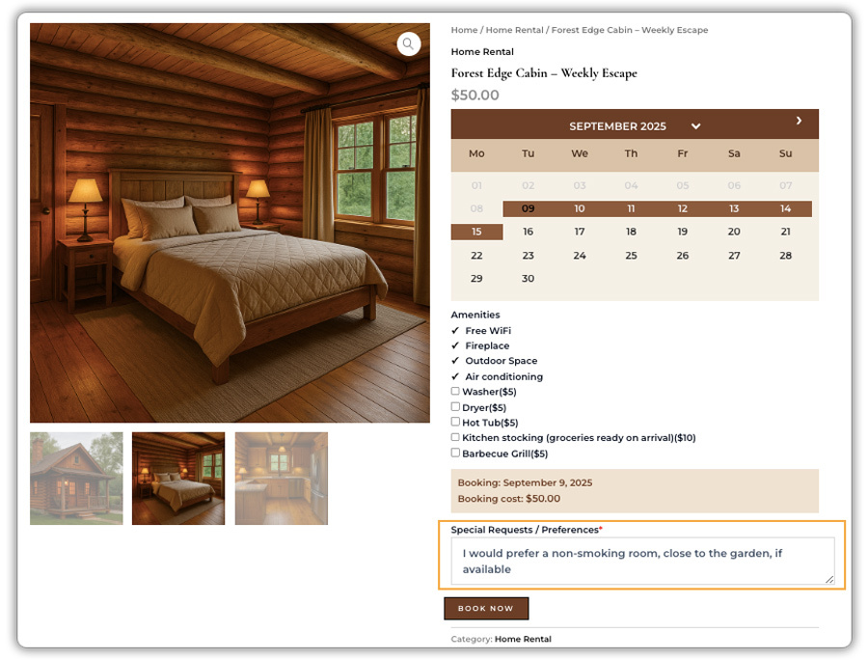The height and width of the screenshot is (660, 868).
Task: Select September 16 on the calendar
Action: (x=528, y=232)
